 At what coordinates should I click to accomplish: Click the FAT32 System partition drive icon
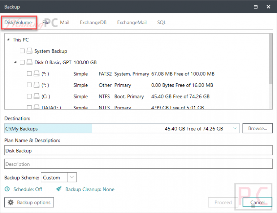tap(36, 74)
